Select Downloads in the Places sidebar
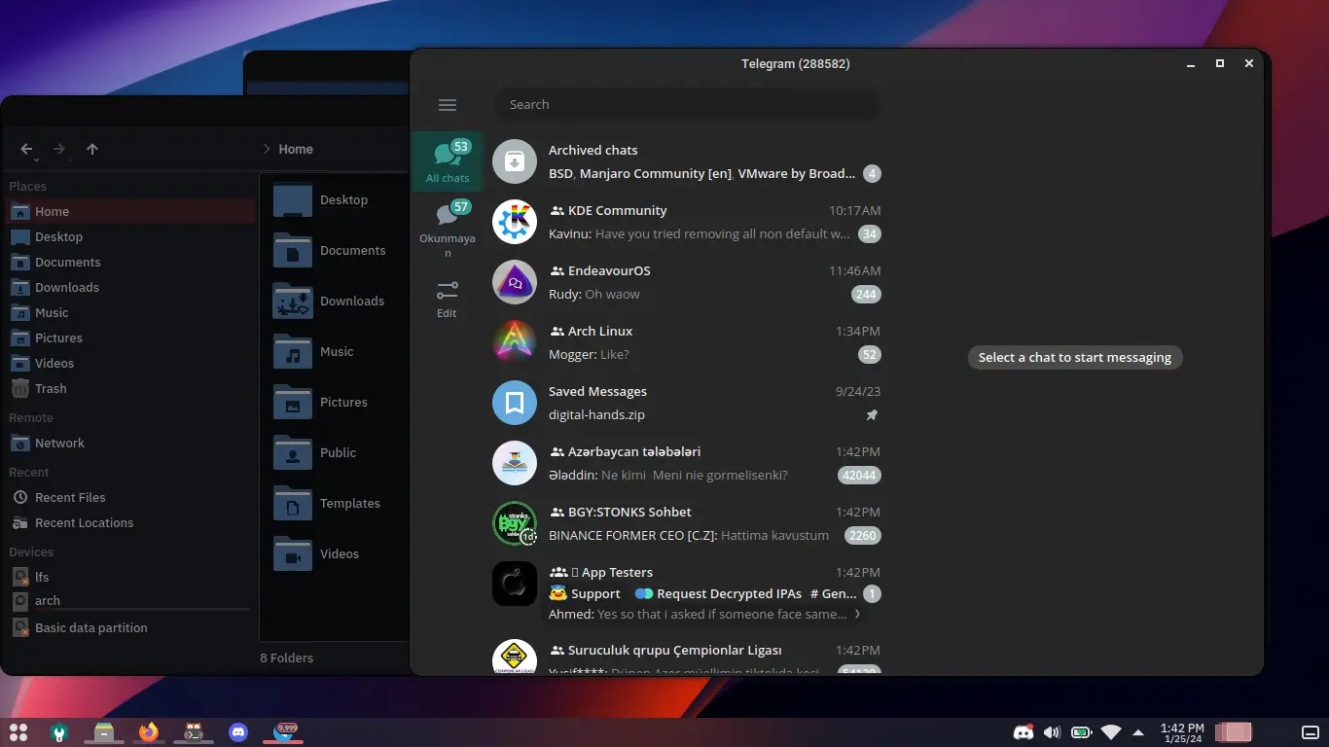Image resolution: width=1329 pixels, height=747 pixels. [x=131, y=287]
